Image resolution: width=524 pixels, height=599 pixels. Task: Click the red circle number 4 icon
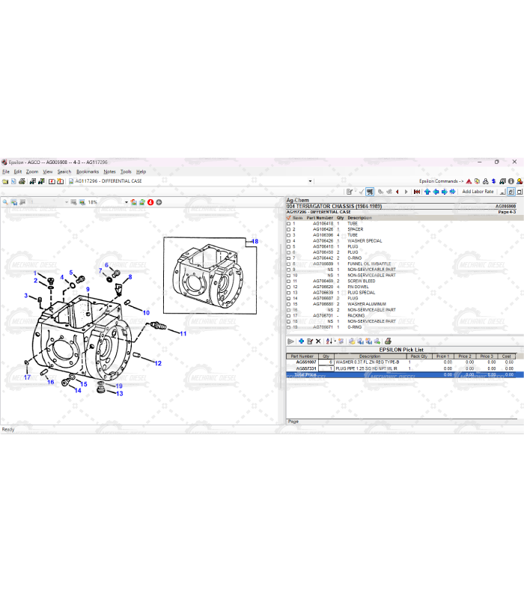tap(150, 202)
